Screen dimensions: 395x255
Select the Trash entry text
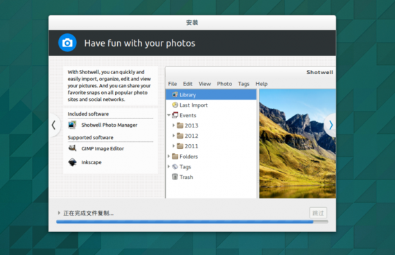click(186, 177)
